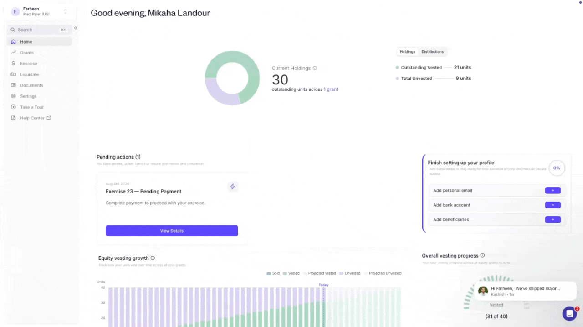Viewport: 583px width, 327px height.
Task: Collapse the sidebar with the double-chevron icon
Action: 76,28
